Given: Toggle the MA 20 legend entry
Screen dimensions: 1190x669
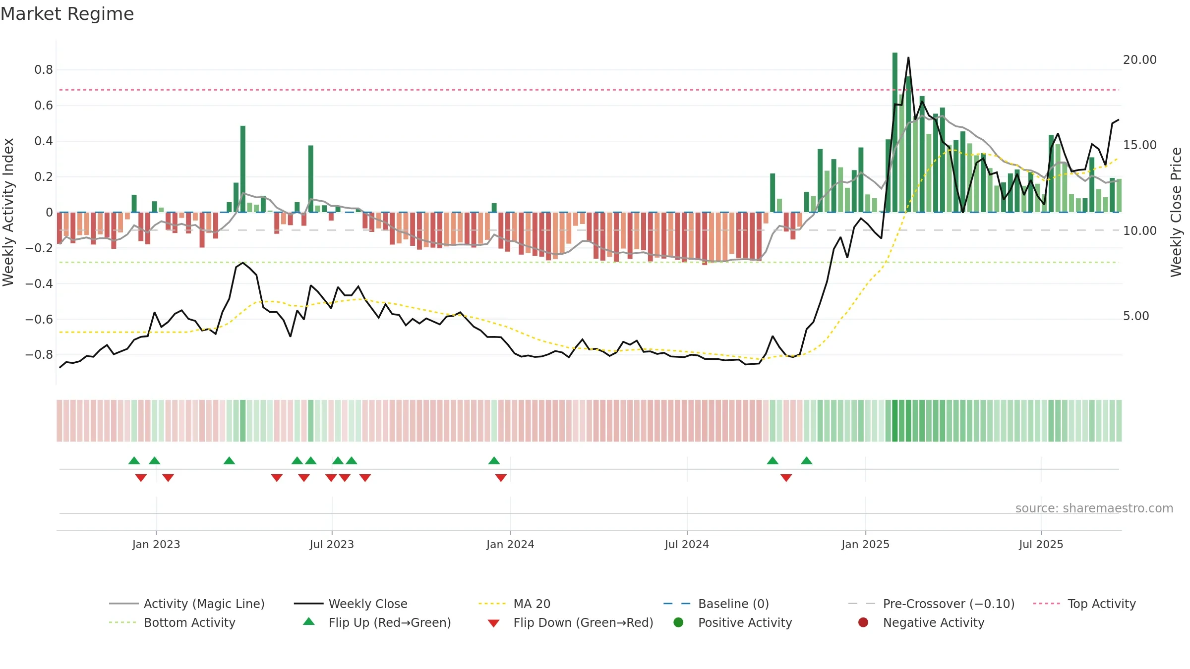Looking at the screenshot, I should pos(514,604).
